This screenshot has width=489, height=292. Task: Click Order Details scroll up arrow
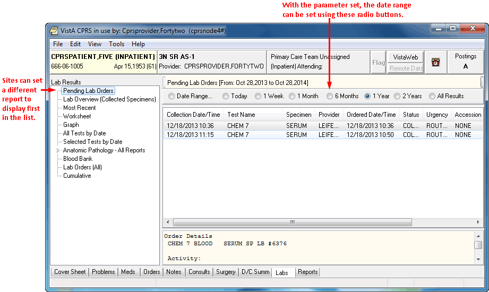click(478, 236)
